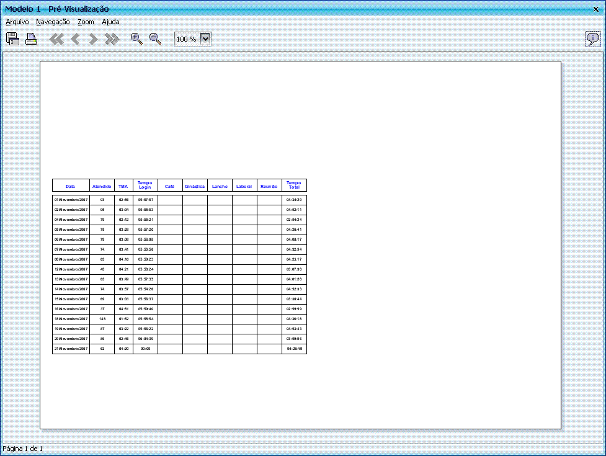
Task: Click the 100 % zoom level field
Action: click(187, 39)
